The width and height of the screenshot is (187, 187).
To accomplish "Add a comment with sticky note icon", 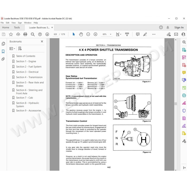I will tap(138, 34).
